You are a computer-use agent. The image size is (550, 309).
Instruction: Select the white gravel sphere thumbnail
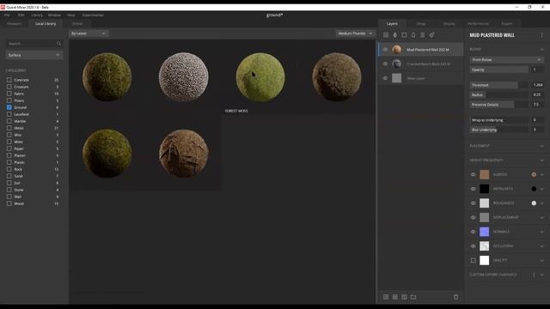tap(183, 77)
